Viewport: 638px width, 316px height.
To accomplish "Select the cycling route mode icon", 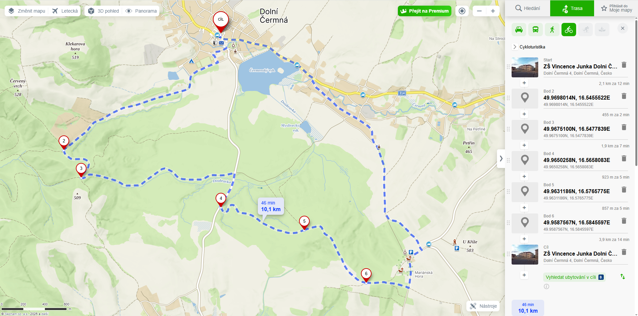I will click(569, 30).
